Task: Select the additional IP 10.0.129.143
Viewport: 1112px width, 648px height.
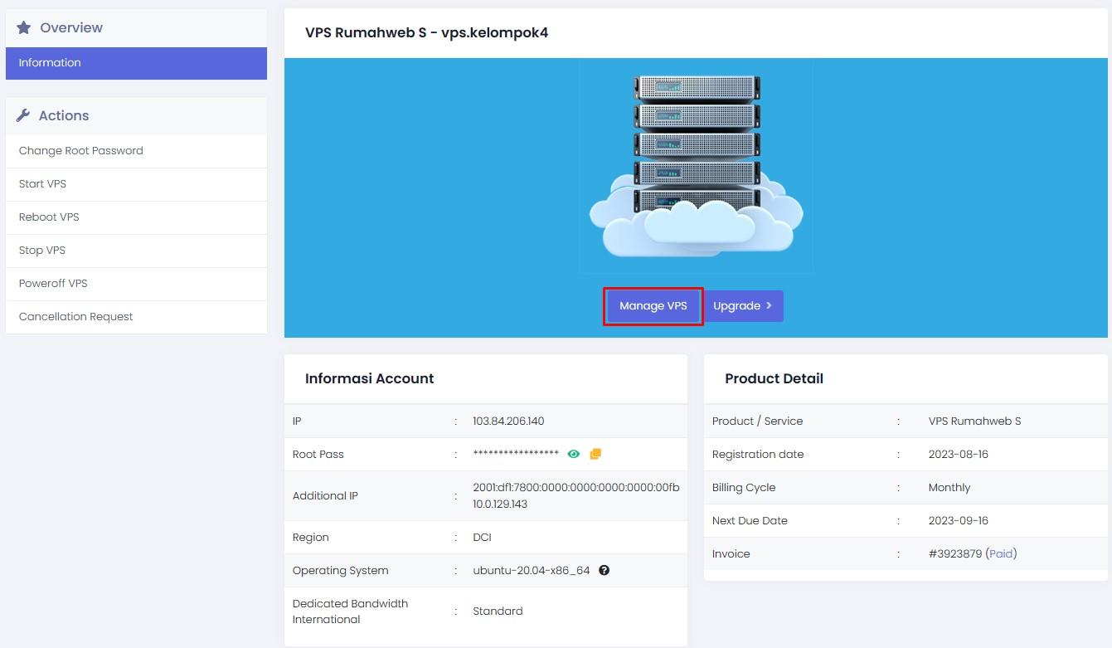Action: click(x=500, y=504)
